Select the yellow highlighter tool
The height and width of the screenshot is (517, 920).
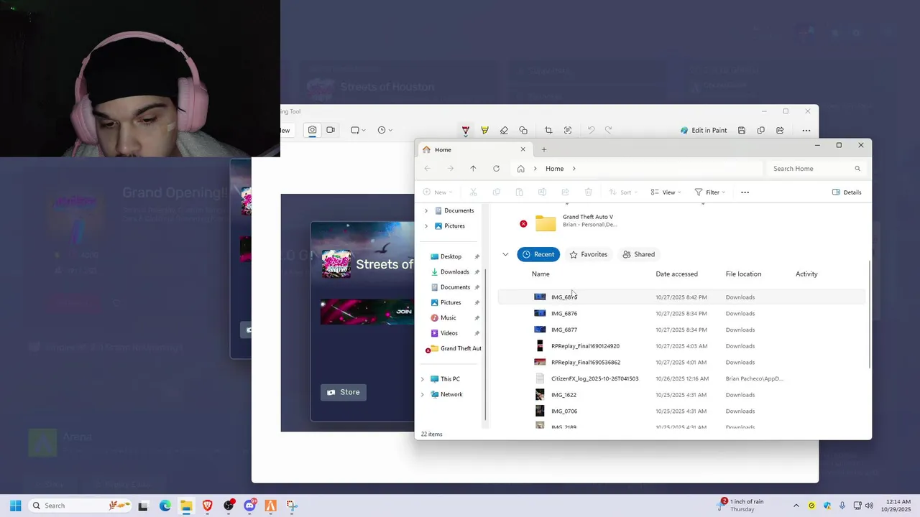[484, 130]
